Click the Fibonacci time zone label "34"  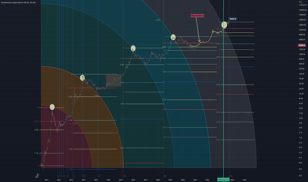tap(125, 176)
